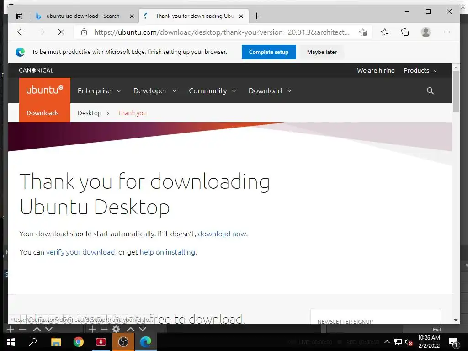Open taskbar search magnifier
The width and height of the screenshot is (468, 351).
click(33, 342)
